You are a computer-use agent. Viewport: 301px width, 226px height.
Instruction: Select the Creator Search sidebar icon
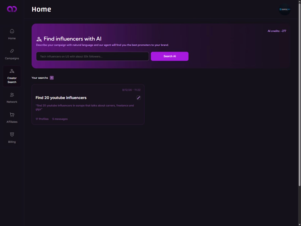(12, 71)
